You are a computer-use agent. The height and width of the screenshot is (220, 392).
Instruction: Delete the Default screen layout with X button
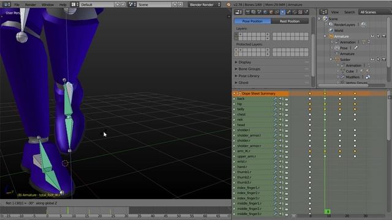pos(123,4)
